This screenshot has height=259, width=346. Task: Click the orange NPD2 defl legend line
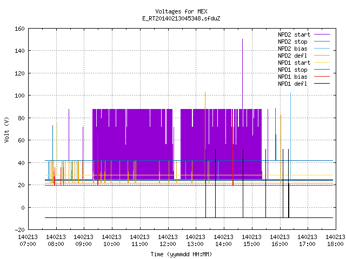coord(322,55)
